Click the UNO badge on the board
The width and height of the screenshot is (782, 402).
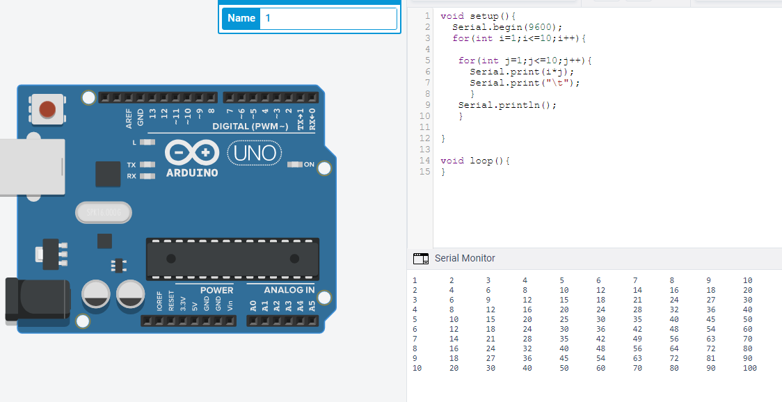(255, 154)
